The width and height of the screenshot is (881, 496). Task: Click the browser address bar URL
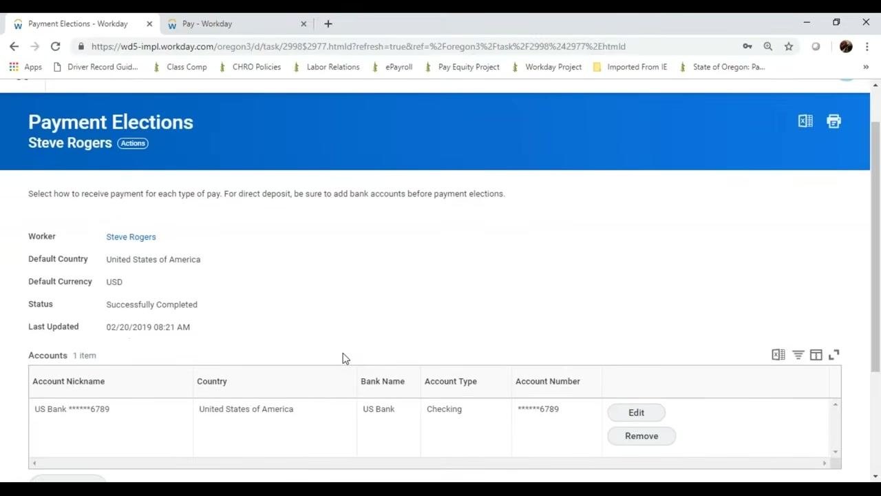pos(358,46)
